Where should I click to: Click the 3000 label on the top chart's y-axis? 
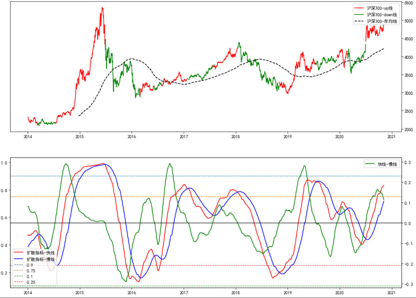point(408,93)
